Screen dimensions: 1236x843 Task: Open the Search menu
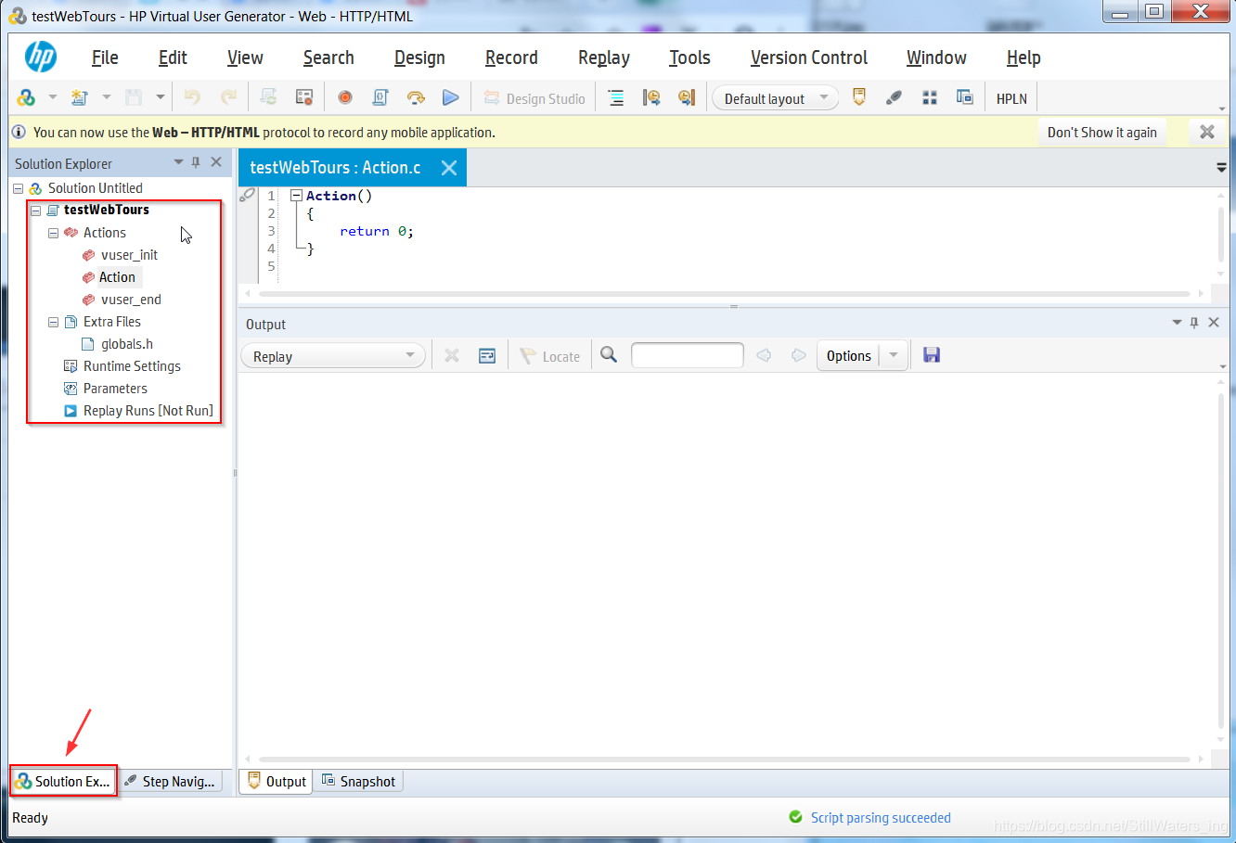328,57
